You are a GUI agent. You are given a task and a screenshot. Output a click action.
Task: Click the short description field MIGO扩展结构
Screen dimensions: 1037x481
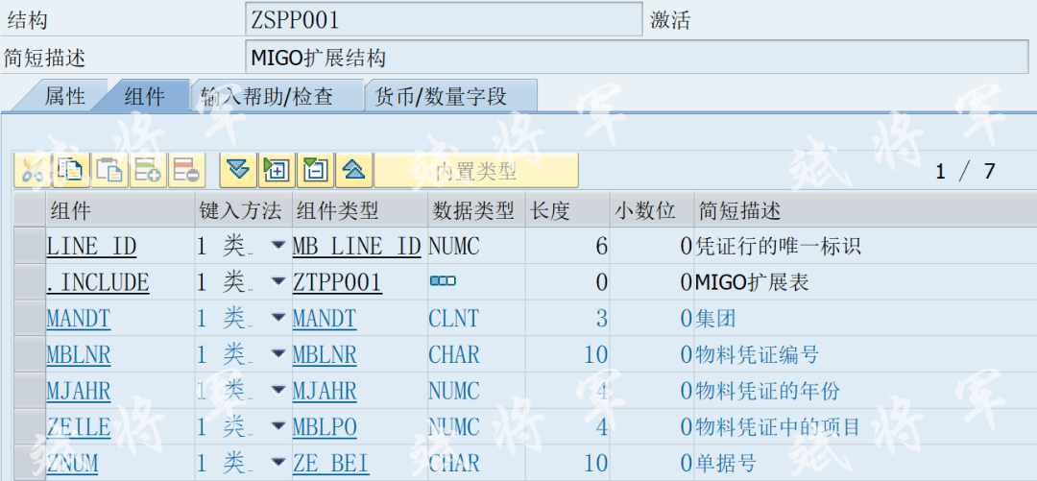coord(637,59)
